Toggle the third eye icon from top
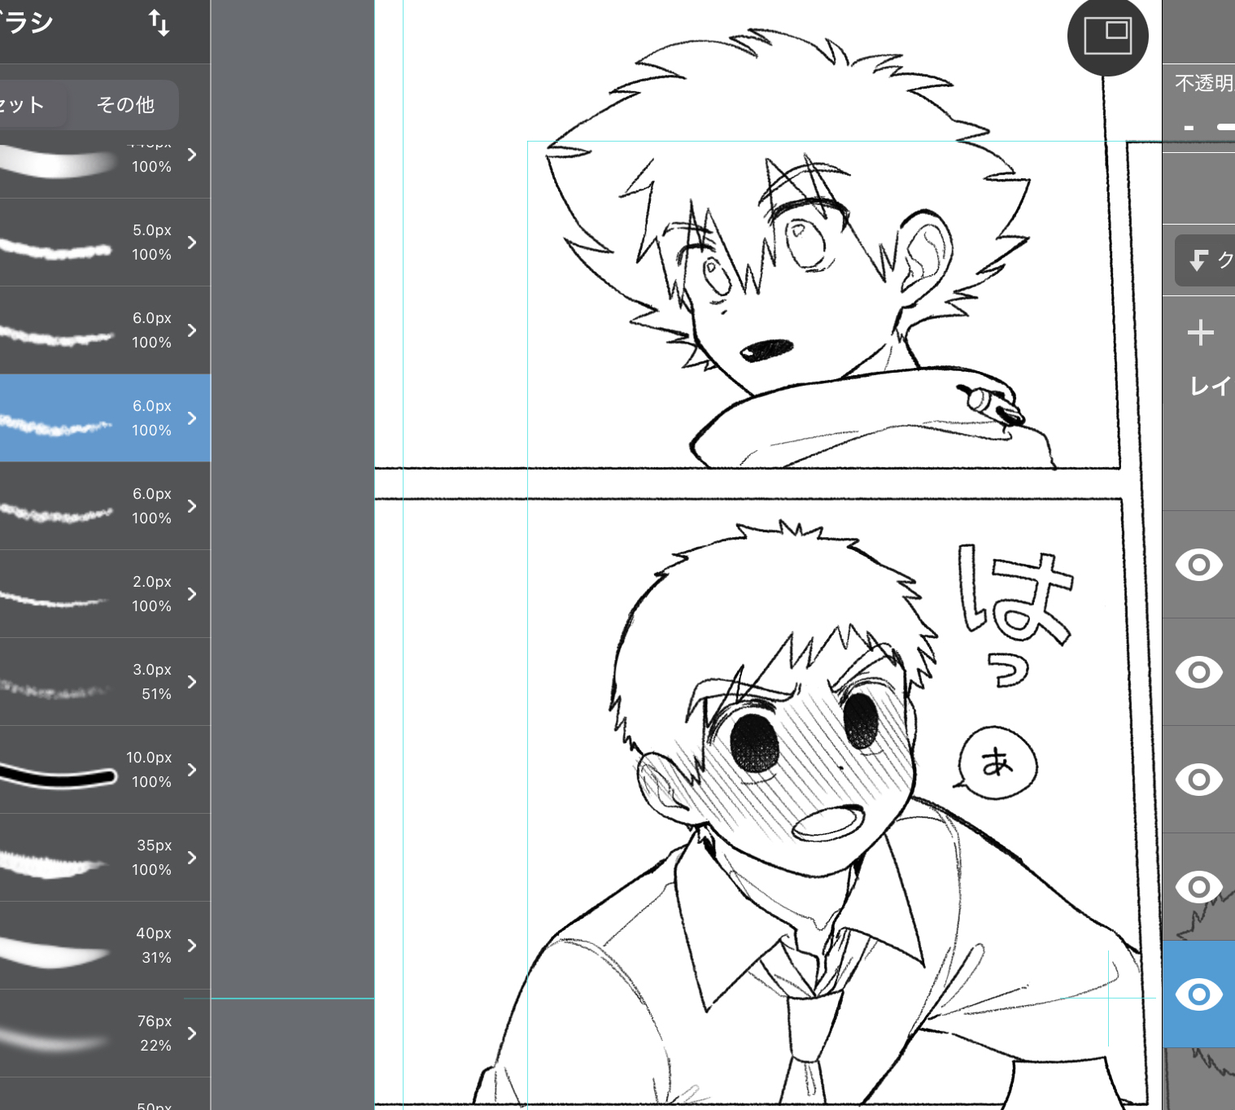Viewport: 1235px width, 1110px height. click(1198, 780)
